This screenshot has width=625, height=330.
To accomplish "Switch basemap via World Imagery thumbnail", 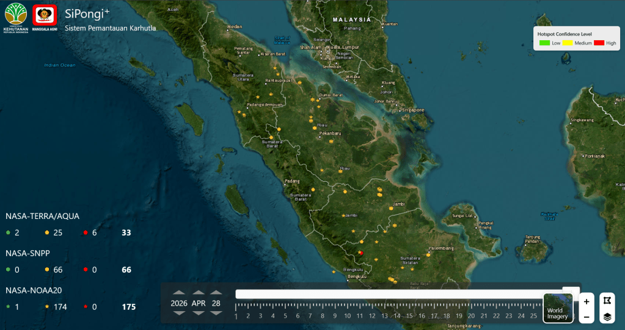I will pyautogui.click(x=558, y=308).
